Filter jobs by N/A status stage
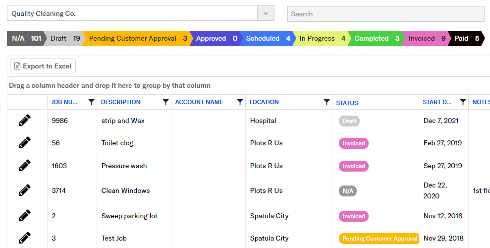Screen dimensions: 490x248 click(x=26, y=39)
